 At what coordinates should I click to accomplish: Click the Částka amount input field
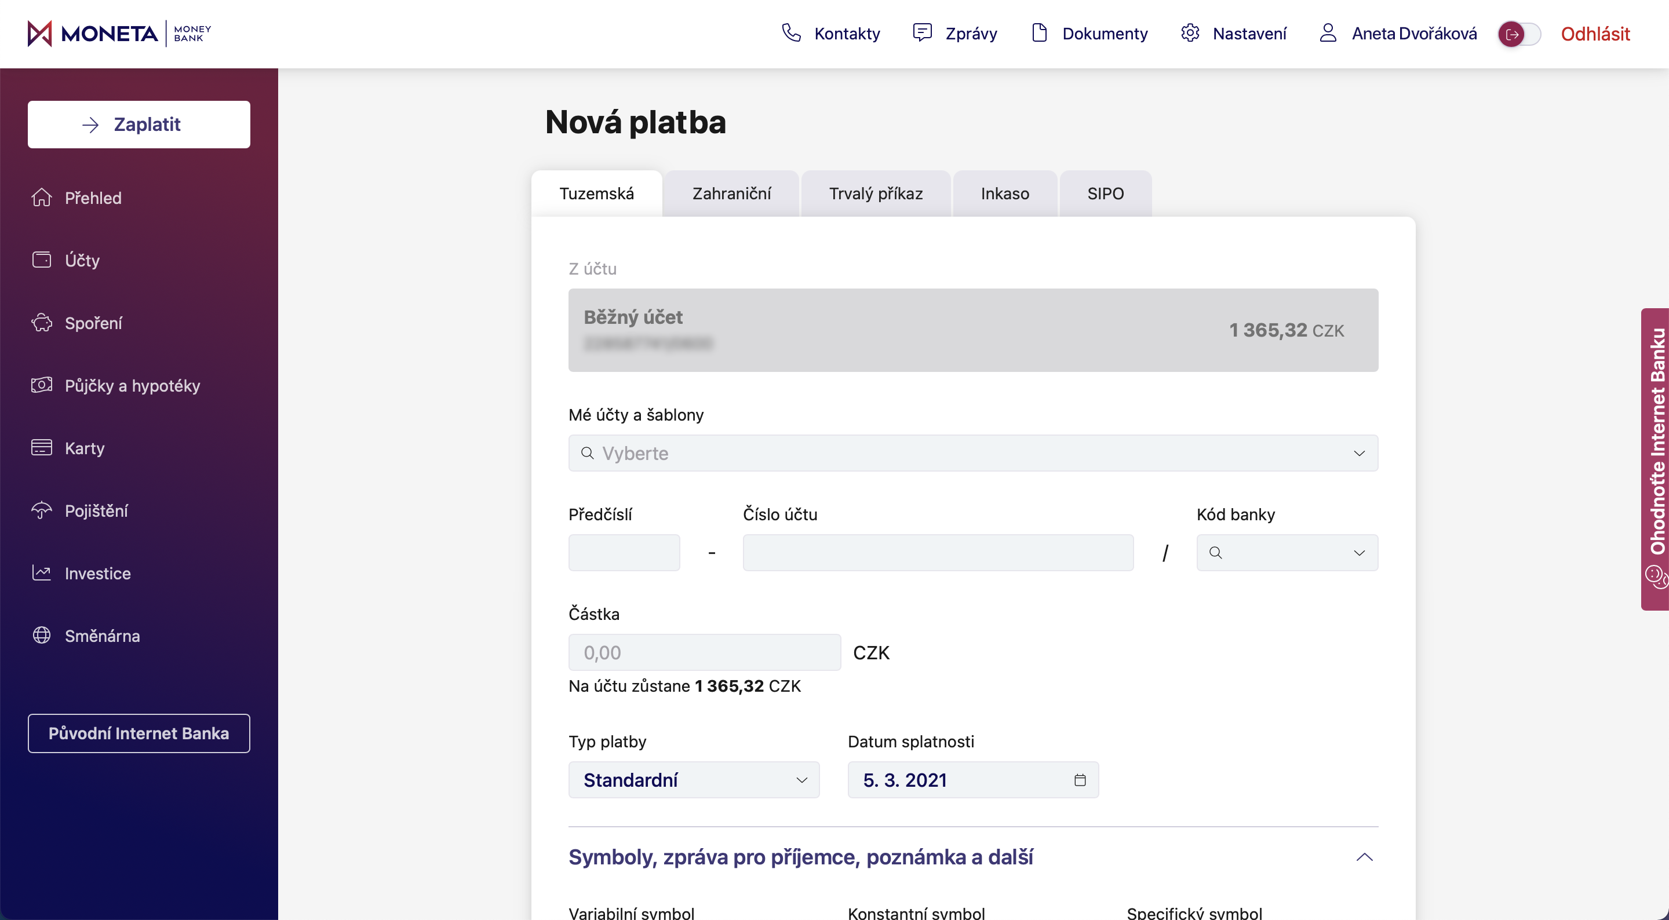coord(704,652)
